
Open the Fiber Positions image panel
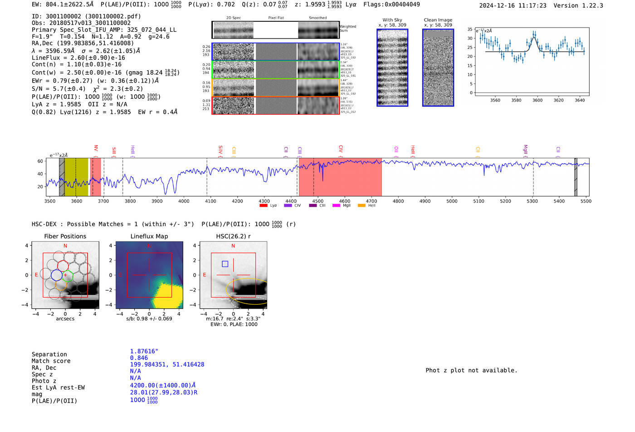[x=65, y=275]
